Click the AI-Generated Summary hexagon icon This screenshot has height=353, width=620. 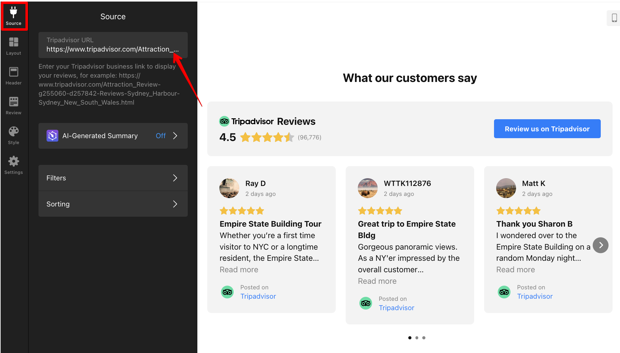coord(52,136)
